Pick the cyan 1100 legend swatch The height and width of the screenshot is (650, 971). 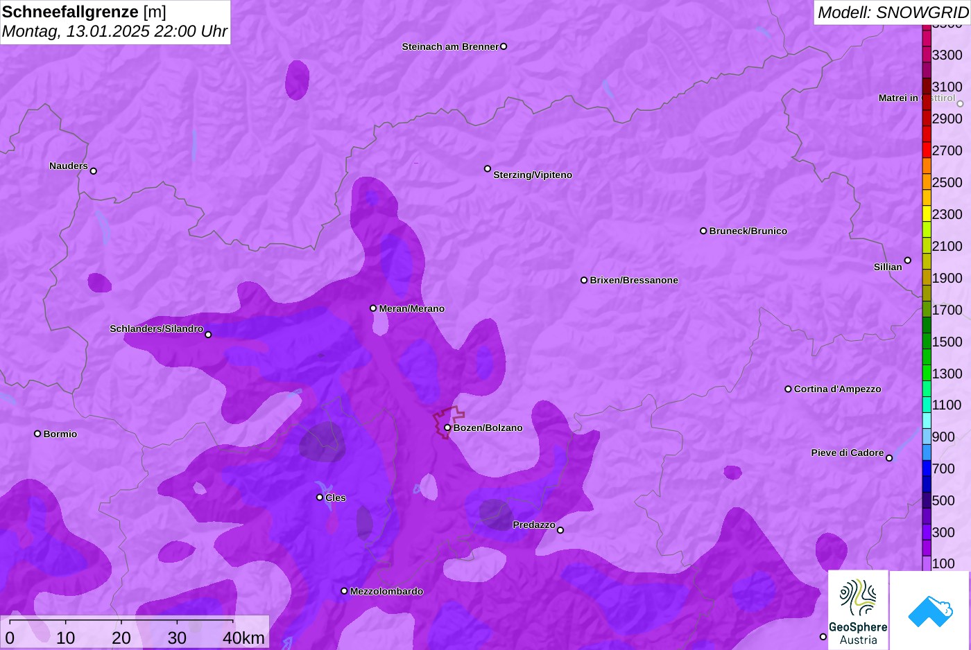point(927,405)
